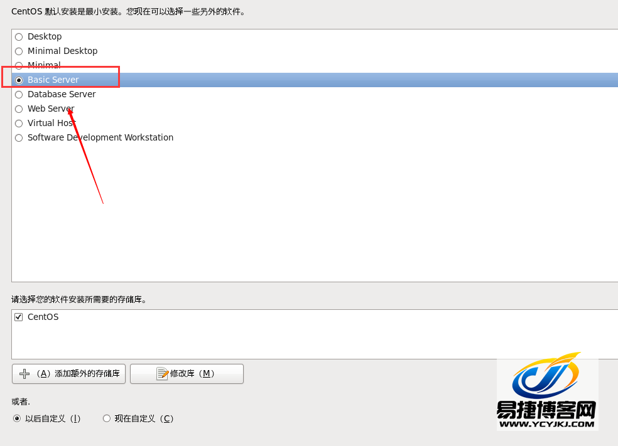Click the WWW.YCYJKJ.COM watermark text
Screen dimensions: 618x446
tap(546, 424)
